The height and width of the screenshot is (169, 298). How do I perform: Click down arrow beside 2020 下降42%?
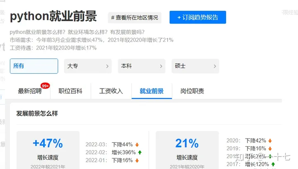(x=270, y=141)
